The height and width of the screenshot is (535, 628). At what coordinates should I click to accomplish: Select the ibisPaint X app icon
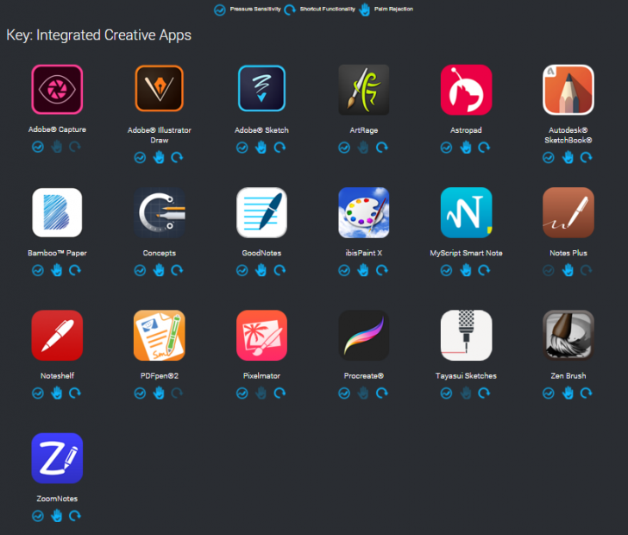coord(364,213)
